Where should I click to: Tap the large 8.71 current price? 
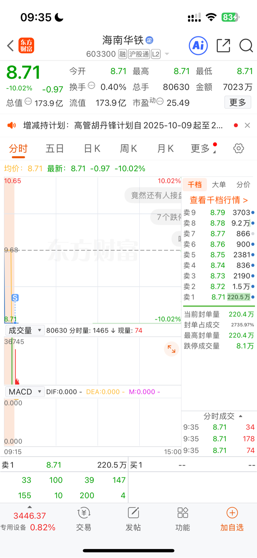point(23,72)
